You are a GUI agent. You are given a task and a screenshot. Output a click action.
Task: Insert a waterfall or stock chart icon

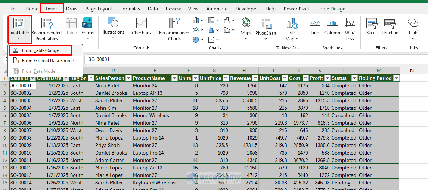227,20
